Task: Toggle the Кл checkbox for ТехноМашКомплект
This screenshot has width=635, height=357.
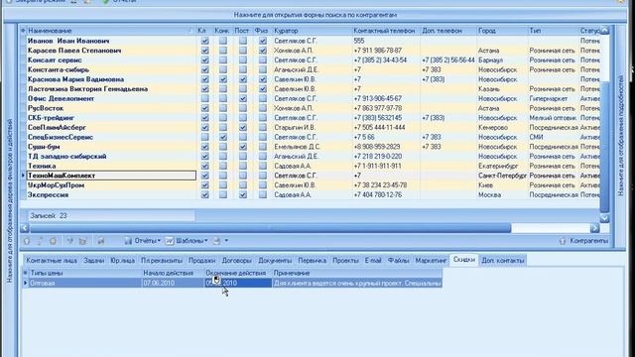Action: 205,176
